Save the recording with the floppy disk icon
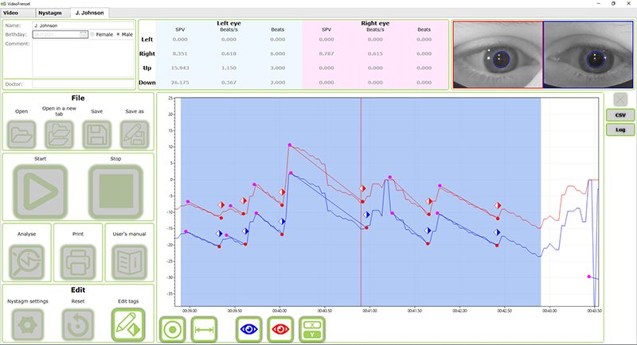Viewport: 637px width, 345px height. tap(96, 135)
